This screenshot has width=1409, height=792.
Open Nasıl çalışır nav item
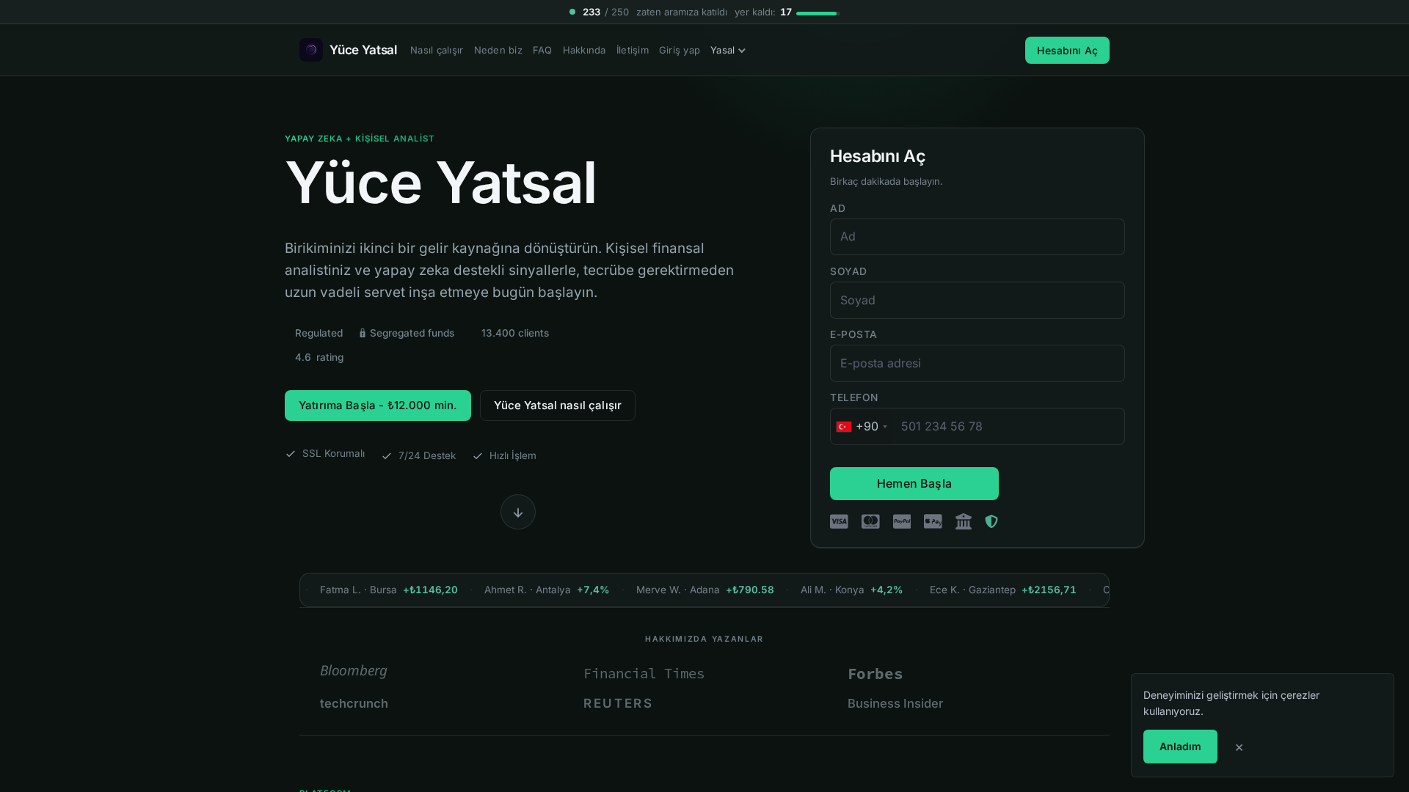pos(437,50)
